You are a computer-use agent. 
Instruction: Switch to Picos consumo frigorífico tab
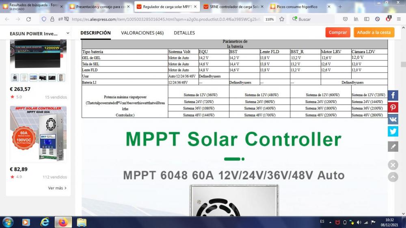(300, 6)
